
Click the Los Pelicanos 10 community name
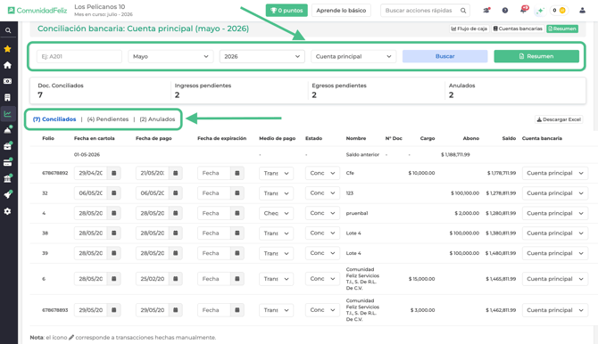click(x=100, y=7)
